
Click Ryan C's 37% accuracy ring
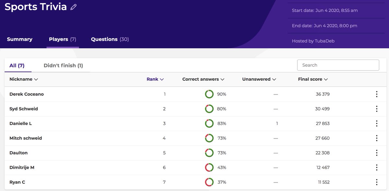(209, 182)
